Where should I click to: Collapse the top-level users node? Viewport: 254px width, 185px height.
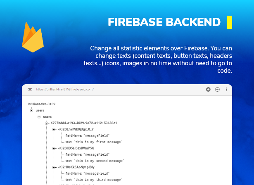[31, 111]
